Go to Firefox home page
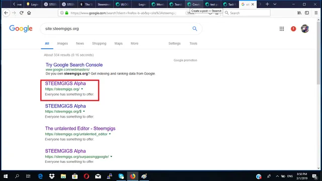Image resolution: width=322 pixels, height=181 pixels. coord(29,13)
